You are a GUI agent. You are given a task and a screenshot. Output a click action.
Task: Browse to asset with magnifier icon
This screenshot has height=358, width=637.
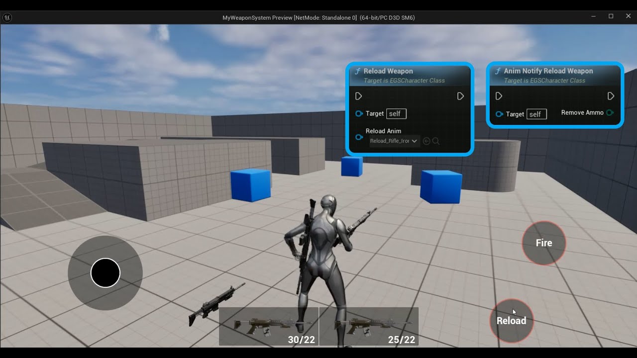[x=436, y=141]
